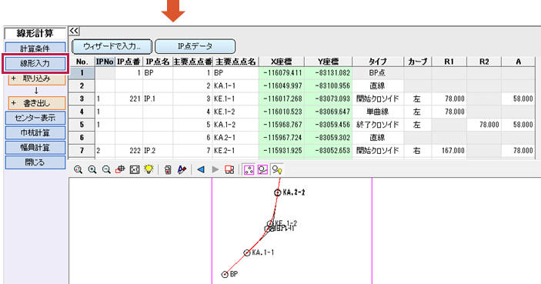Viewport: 541px width, 284px height.
Task: Click the blue left arrow previous icon
Action: 201,169
